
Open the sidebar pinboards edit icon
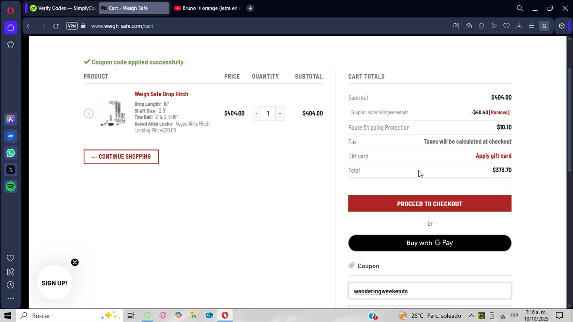(x=11, y=272)
